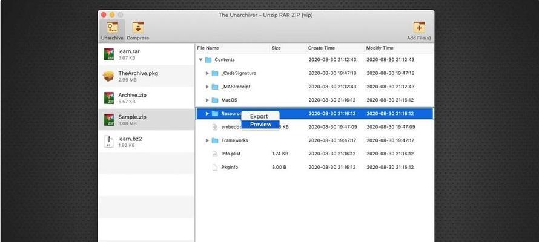Select the learn.rar archive icon
The height and width of the screenshot is (242, 539).
click(109, 54)
